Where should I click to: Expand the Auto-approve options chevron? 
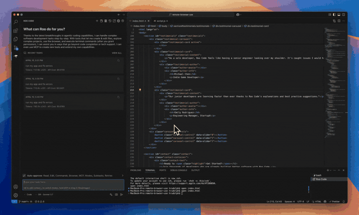[x=122, y=176]
